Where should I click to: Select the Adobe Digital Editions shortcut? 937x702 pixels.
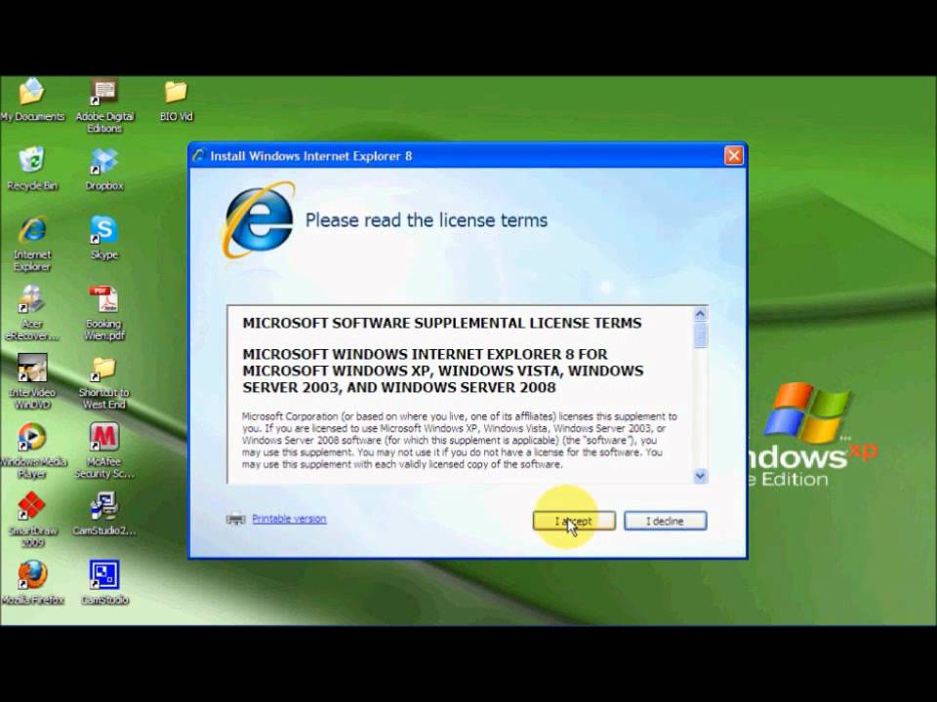[x=104, y=105]
